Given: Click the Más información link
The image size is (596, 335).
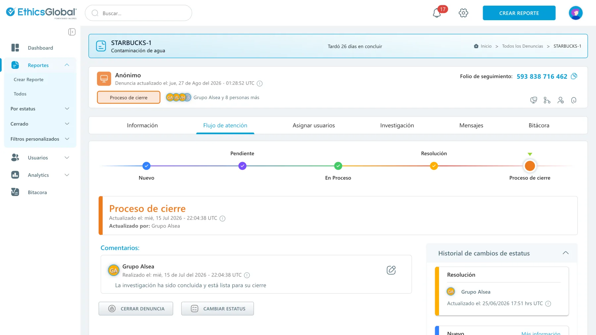Looking at the screenshot, I should [541, 333].
